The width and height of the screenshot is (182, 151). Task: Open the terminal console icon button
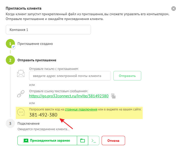pos(94,141)
